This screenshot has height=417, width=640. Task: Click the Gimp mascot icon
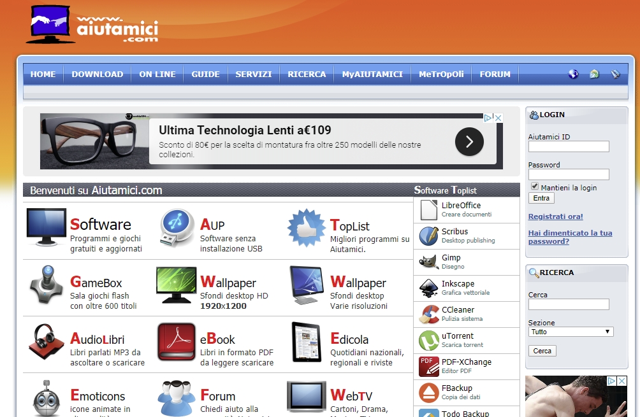[x=428, y=262]
